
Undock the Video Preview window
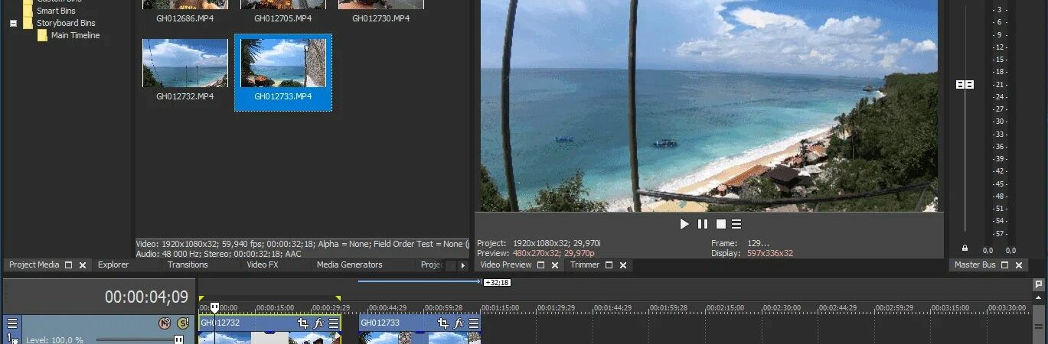(540, 264)
